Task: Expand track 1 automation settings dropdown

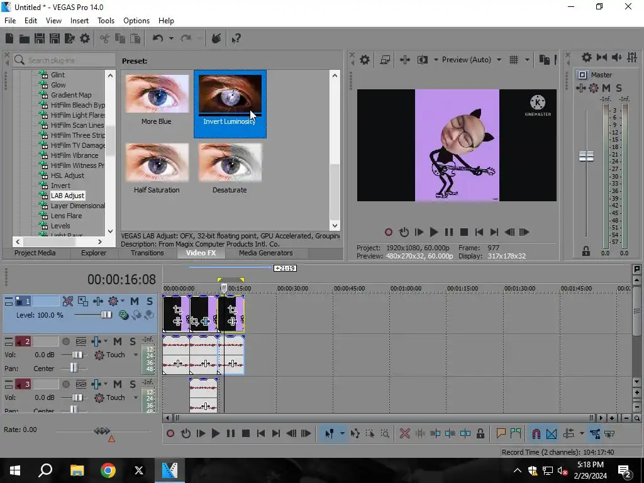Action: (123, 301)
